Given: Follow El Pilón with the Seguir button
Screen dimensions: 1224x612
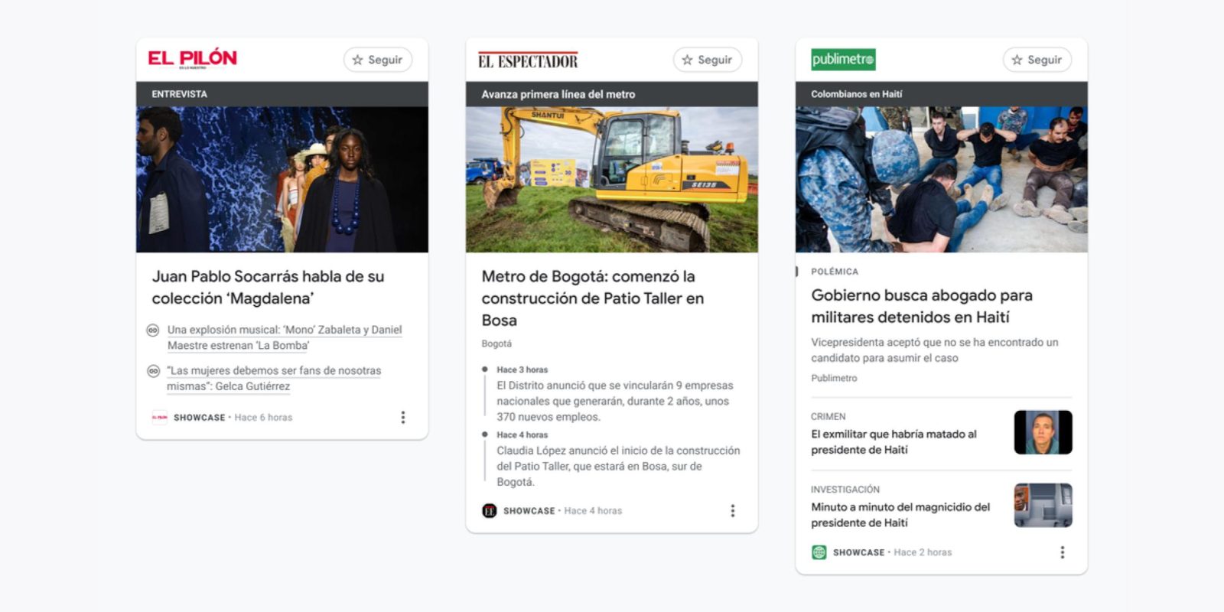Looking at the screenshot, I should coord(377,60).
